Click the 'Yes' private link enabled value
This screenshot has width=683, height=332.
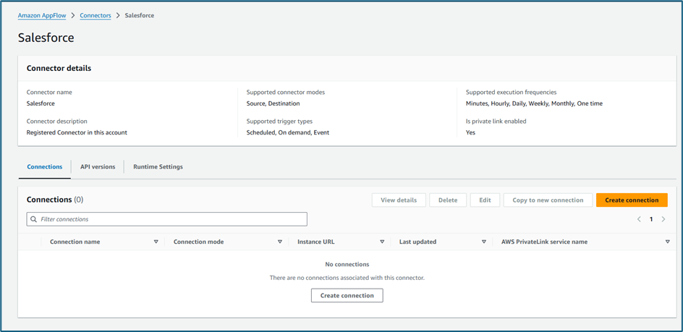471,132
